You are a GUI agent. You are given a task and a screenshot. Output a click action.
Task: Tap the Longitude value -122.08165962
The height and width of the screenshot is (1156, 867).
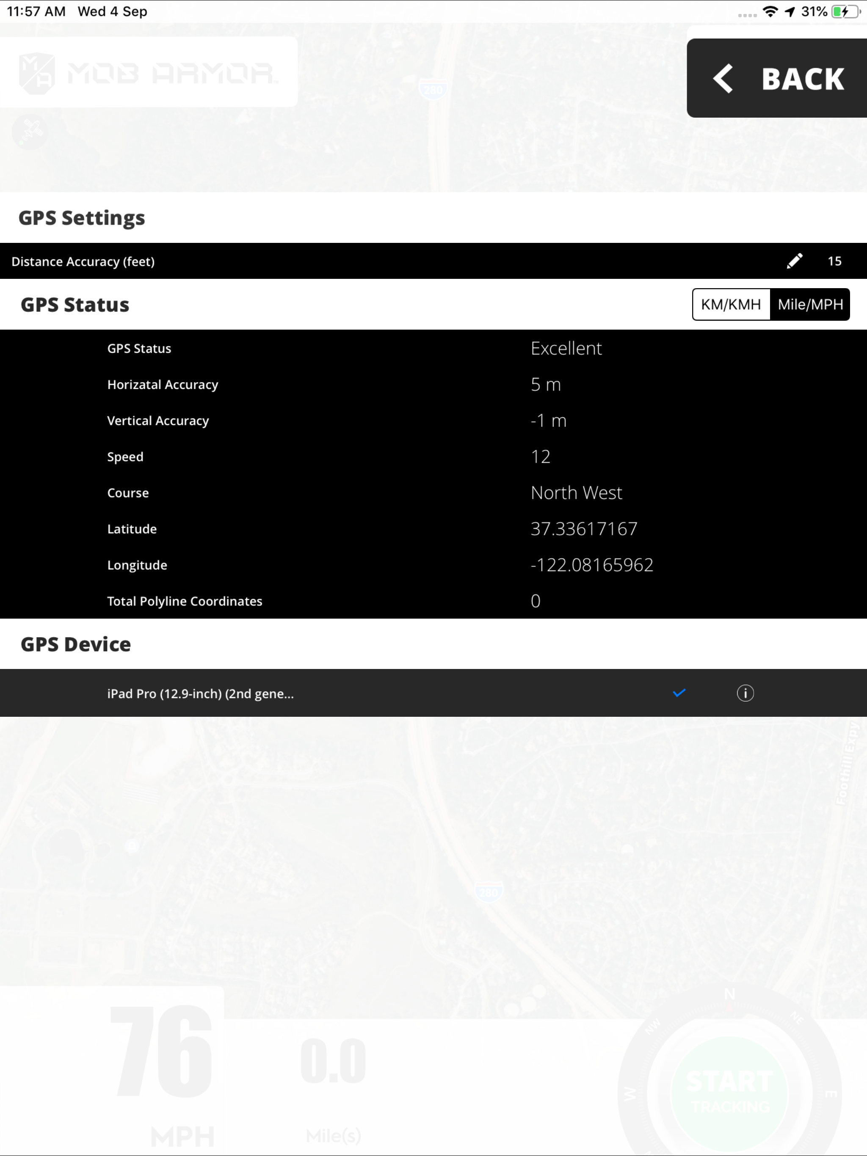[x=591, y=565]
